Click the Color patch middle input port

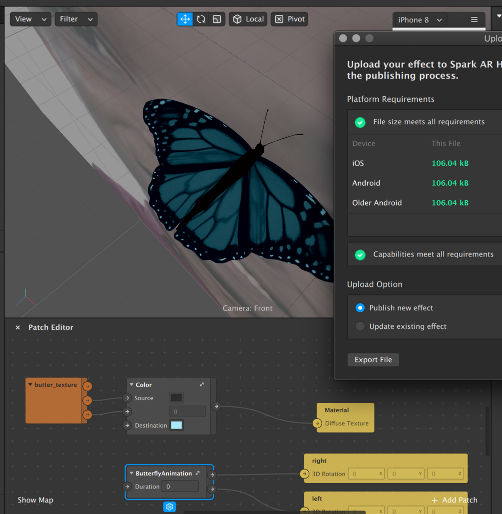(127, 411)
